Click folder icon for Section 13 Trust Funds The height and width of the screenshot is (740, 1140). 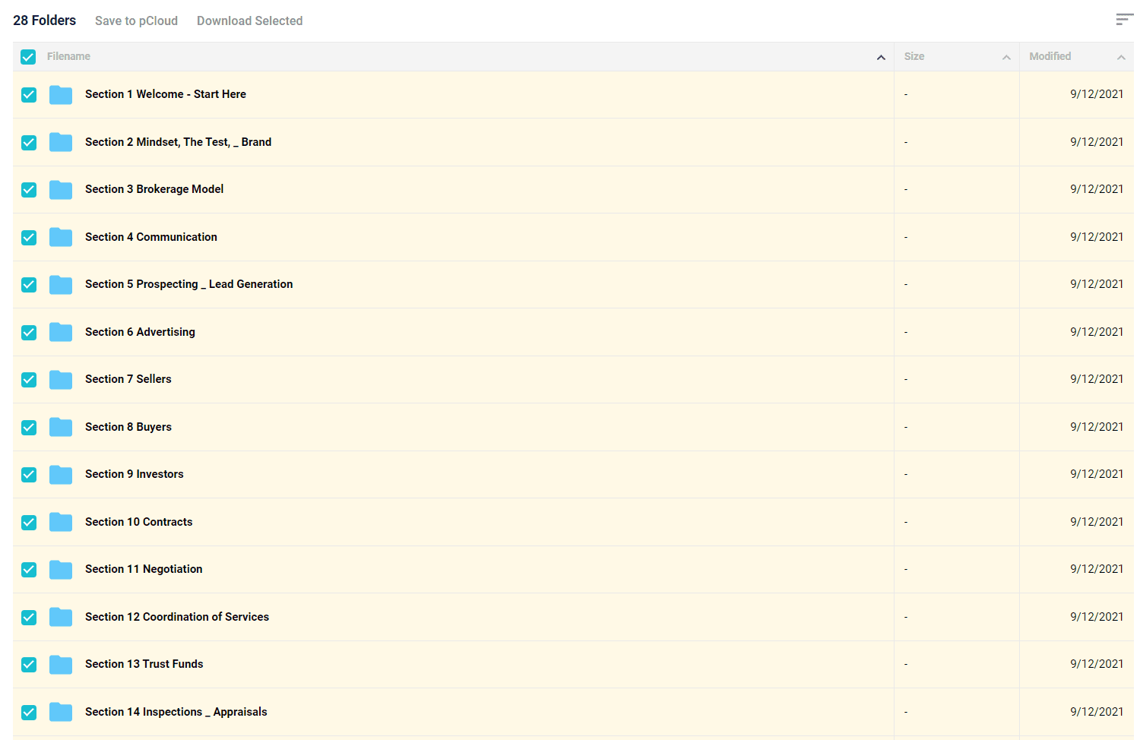click(x=61, y=665)
